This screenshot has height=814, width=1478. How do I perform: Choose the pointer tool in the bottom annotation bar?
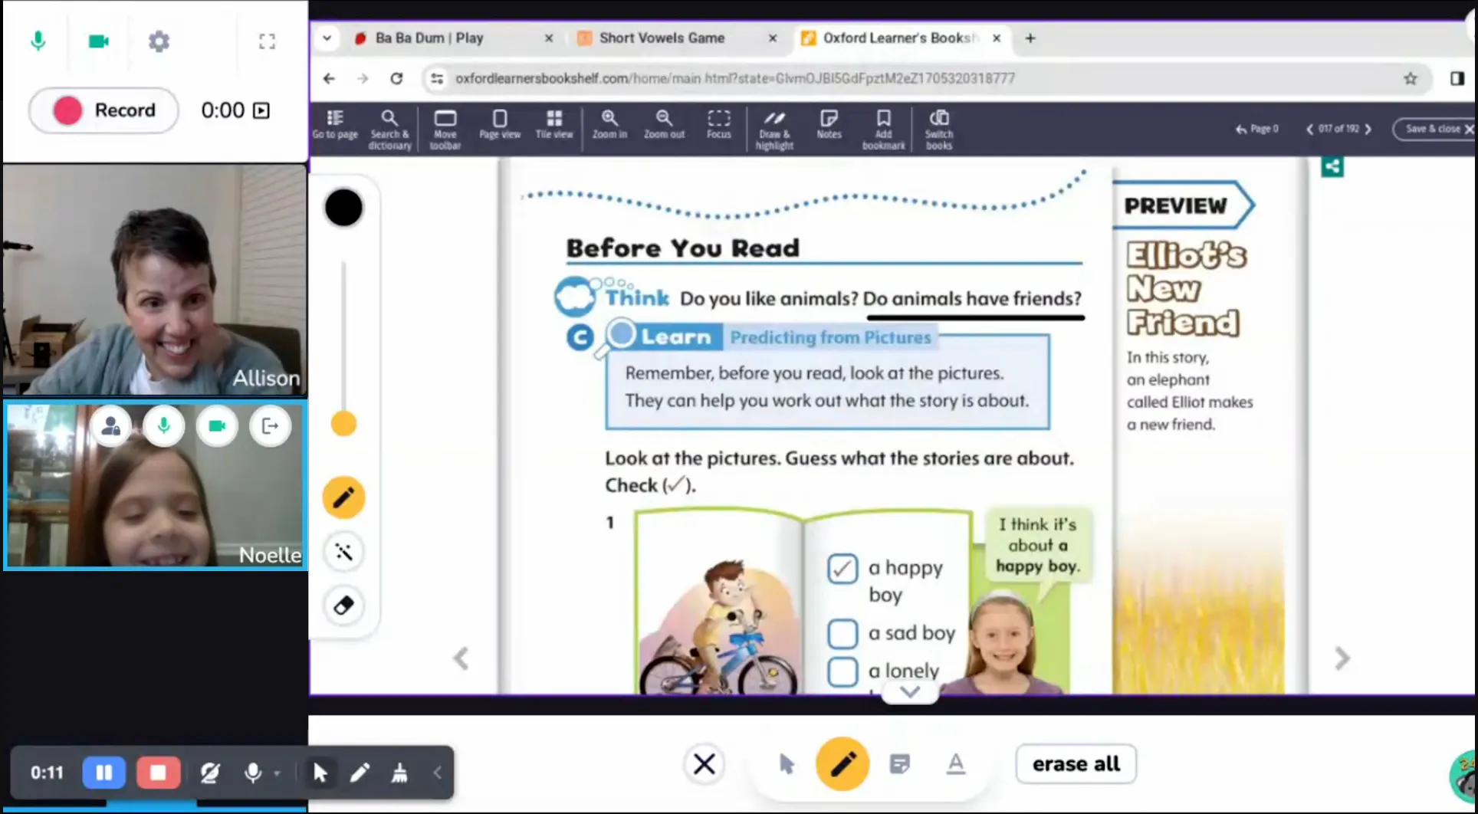tap(787, 764)
